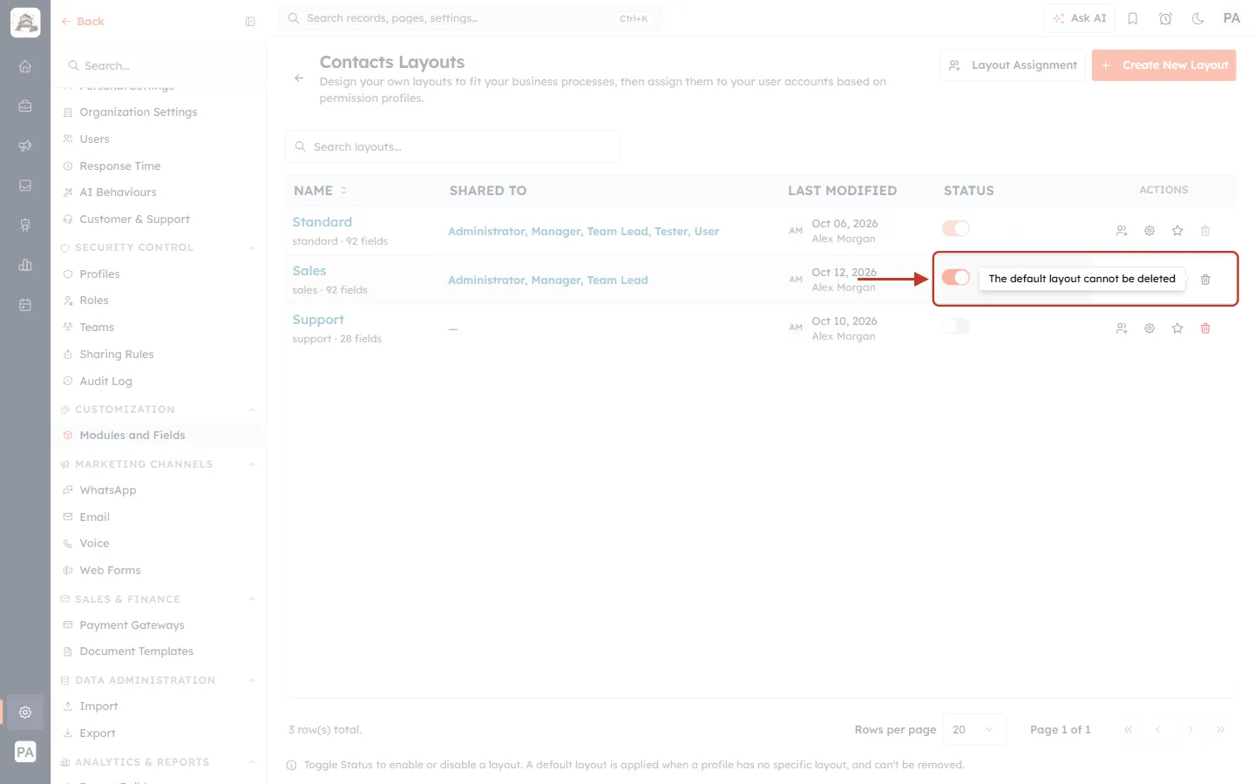Image resolution: width=1255 pixels, height=784 pixels.
Task: Delete the Support layout via trash icon
Action: point(1205,328)
